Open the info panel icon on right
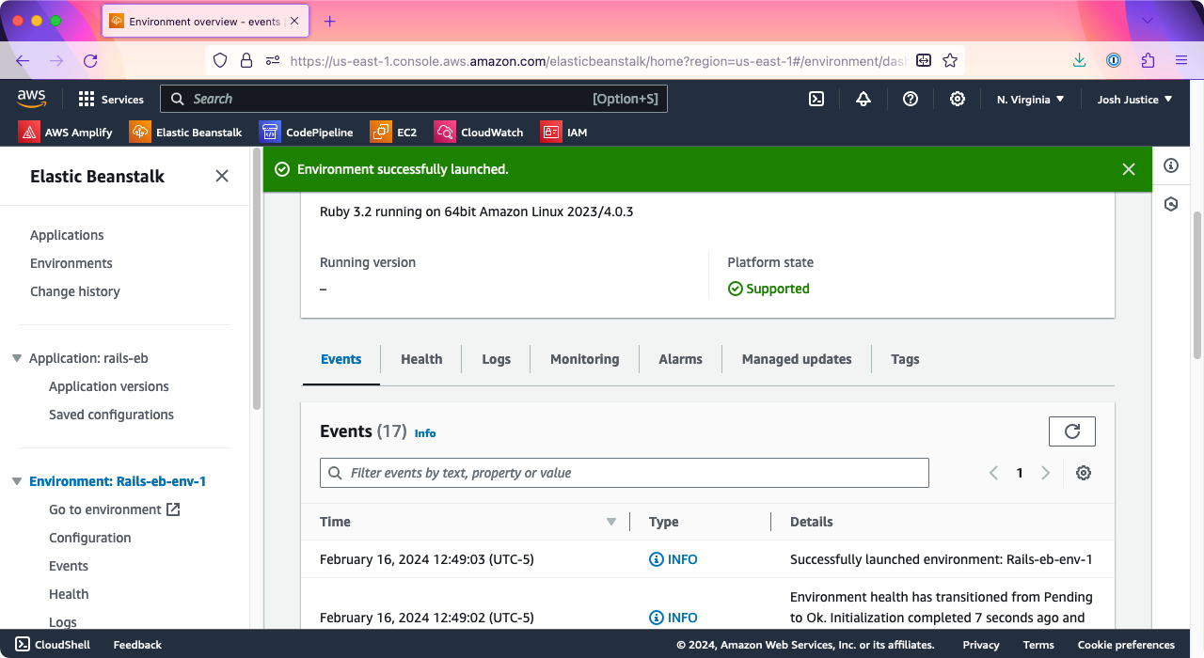Viewport: 1204px width, 658px height. click(x=1171, y=165)
